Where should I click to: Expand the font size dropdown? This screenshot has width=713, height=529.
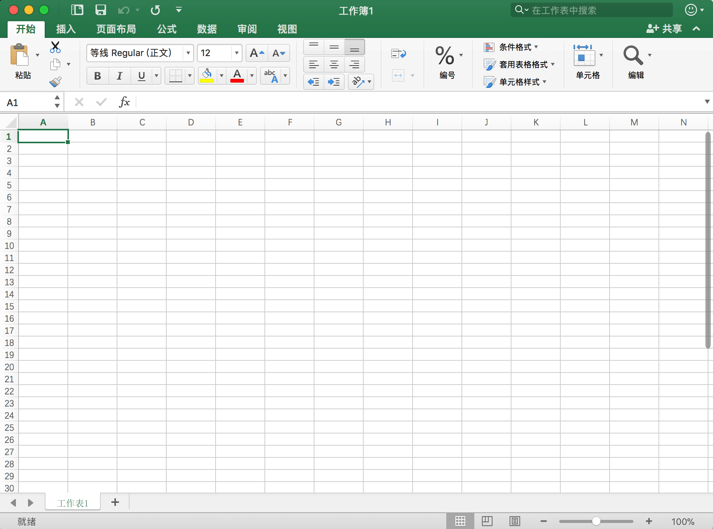pyautogui.click(x=236, y=53)
